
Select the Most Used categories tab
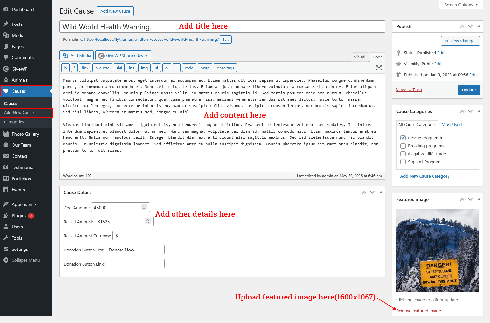(x=451, y=124)
